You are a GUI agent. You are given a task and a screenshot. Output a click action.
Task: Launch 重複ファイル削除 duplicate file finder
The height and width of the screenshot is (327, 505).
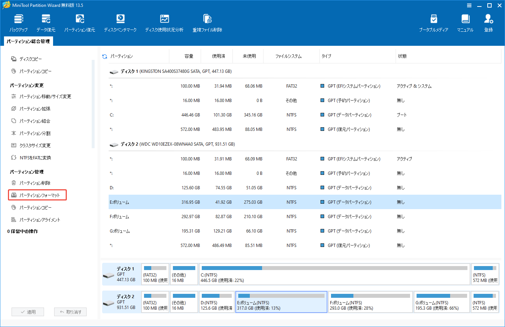(207, 22)
